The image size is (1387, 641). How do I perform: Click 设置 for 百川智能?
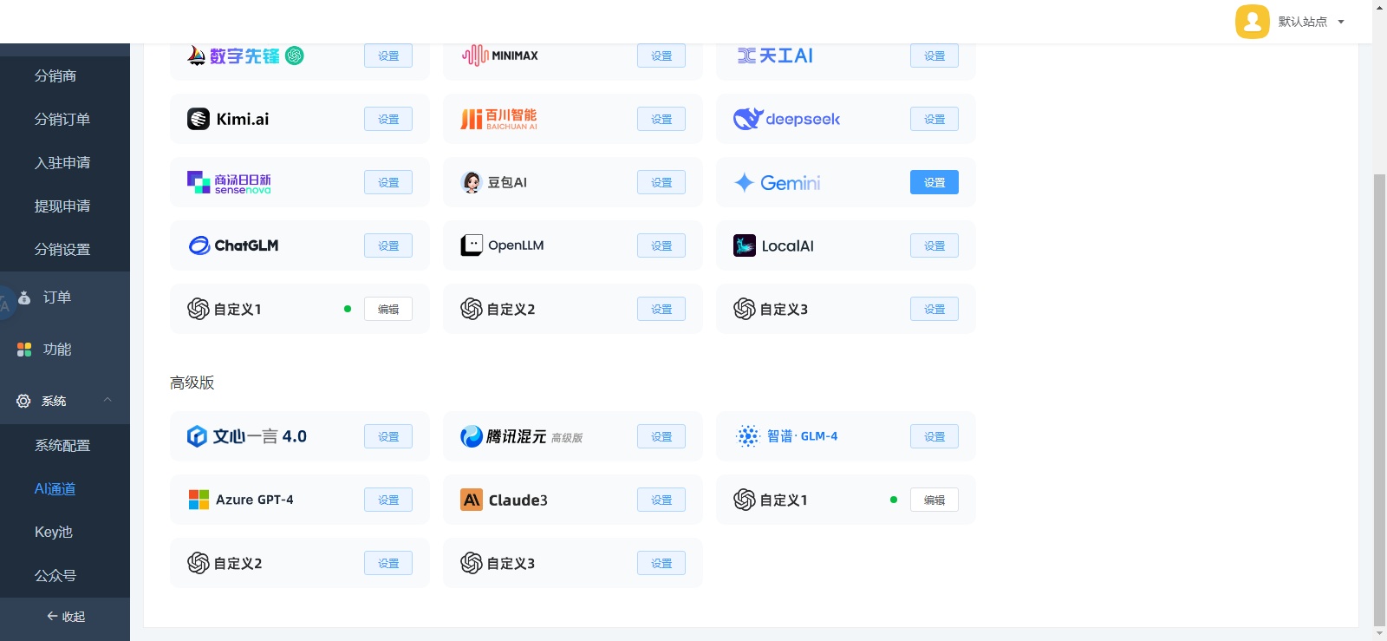[661, 119]
